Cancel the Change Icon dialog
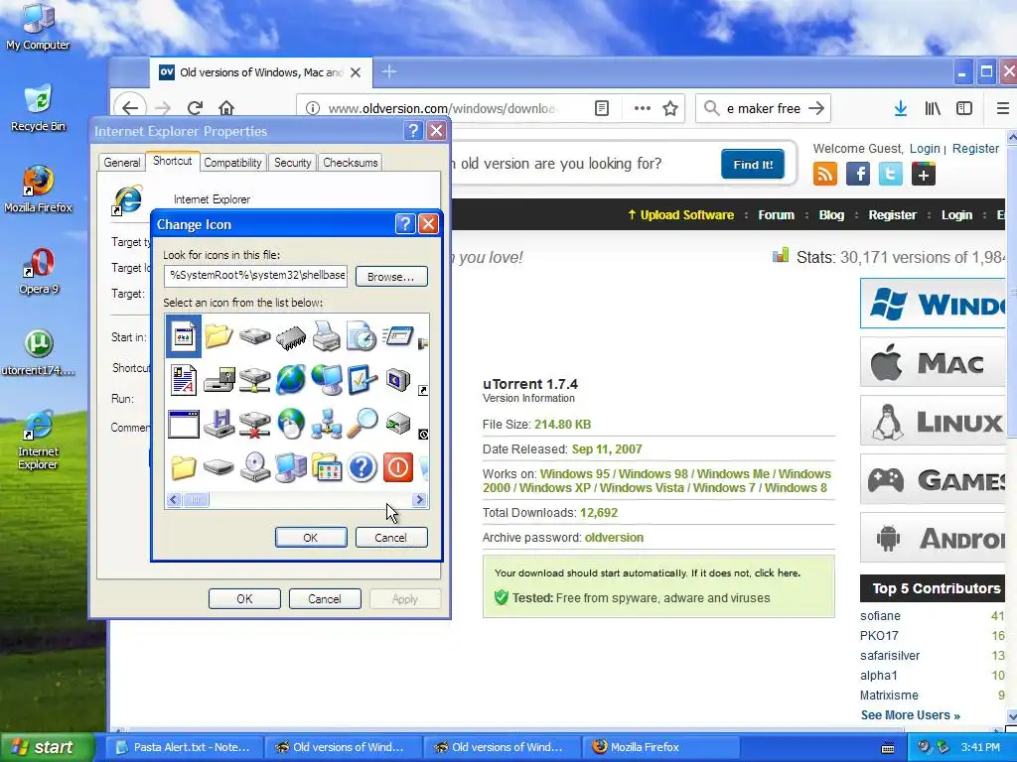This screenshot has width=1017, height=762. coord(390,538)
